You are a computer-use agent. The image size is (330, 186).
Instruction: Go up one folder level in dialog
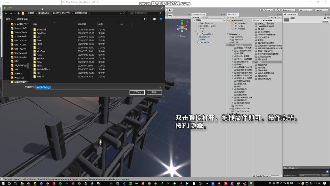tap(18, 13)
